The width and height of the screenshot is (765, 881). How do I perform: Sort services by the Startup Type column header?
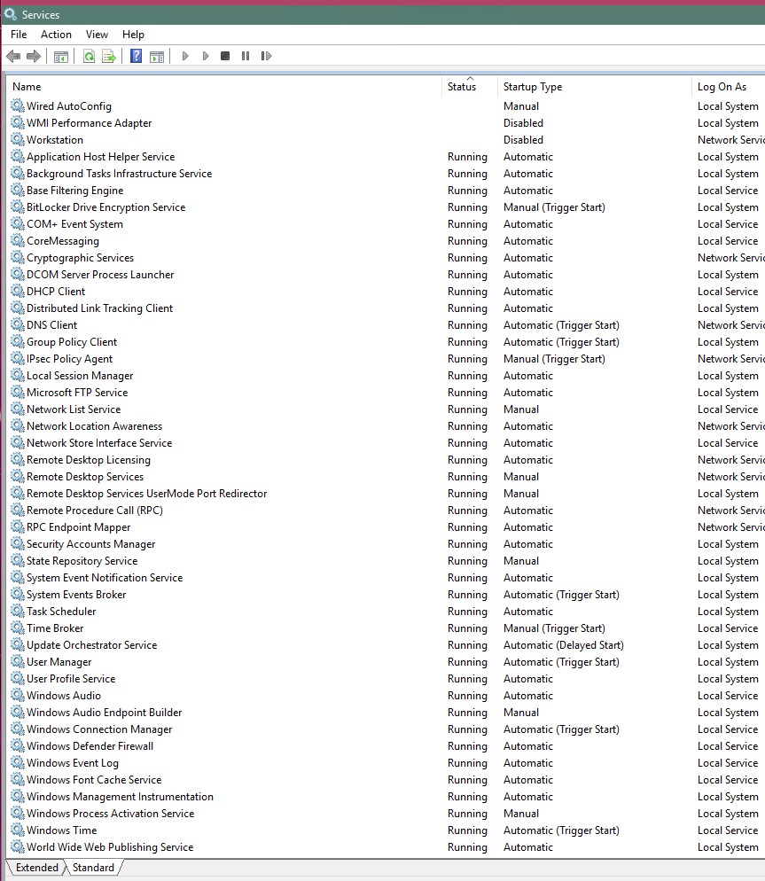coord(533,86)
